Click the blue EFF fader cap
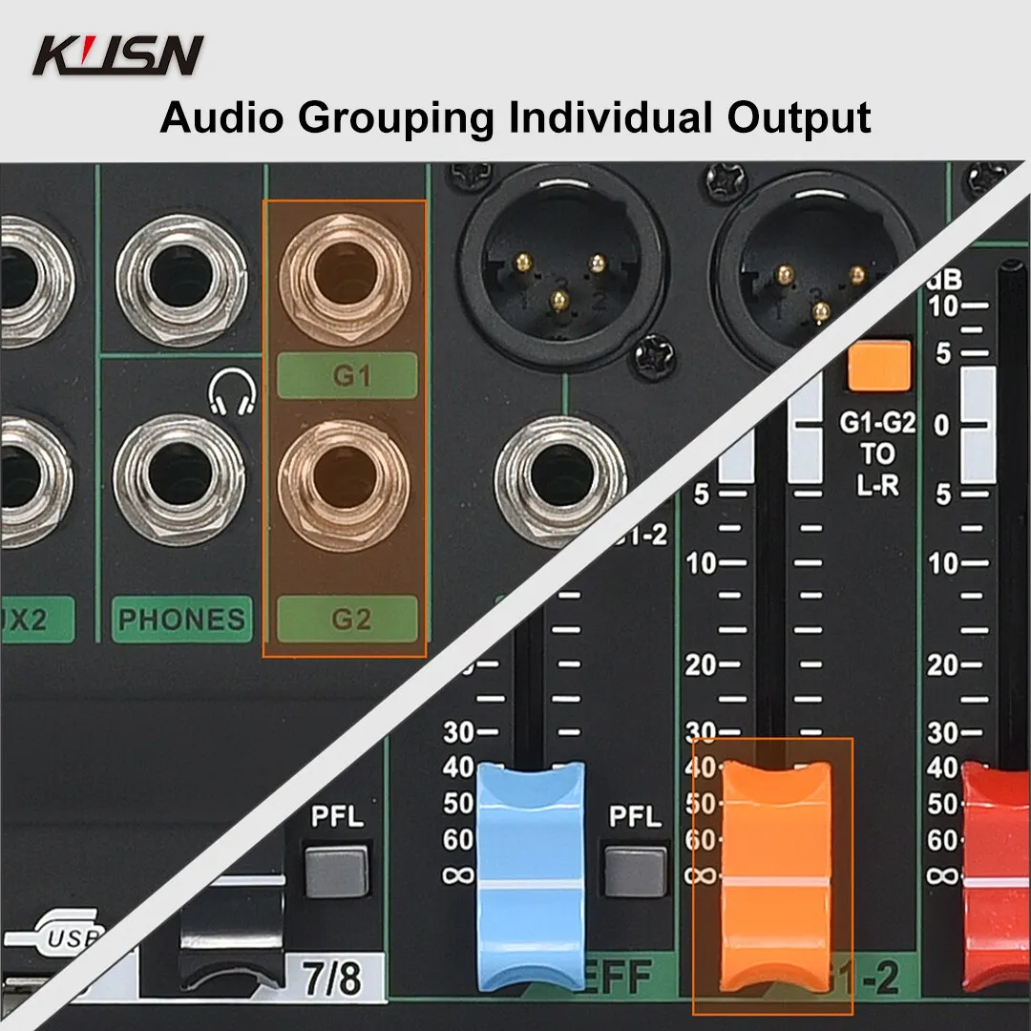 530,876
